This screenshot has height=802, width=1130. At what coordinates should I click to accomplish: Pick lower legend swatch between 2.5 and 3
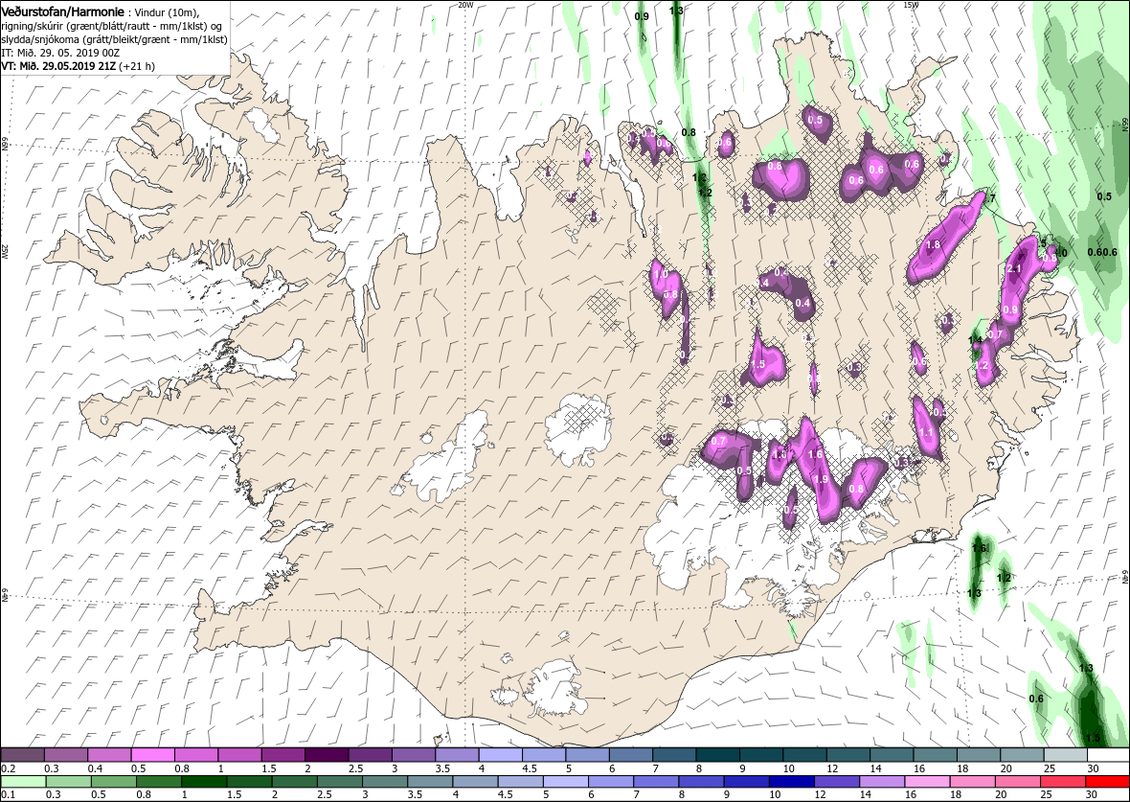click(x=340, y=783)
